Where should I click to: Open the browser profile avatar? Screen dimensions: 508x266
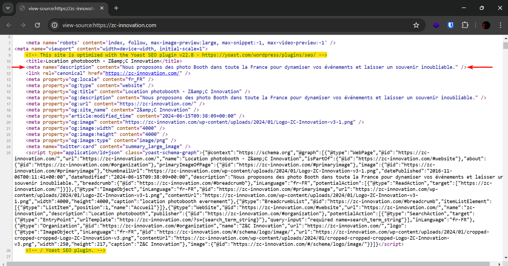[x=486, y=25]
